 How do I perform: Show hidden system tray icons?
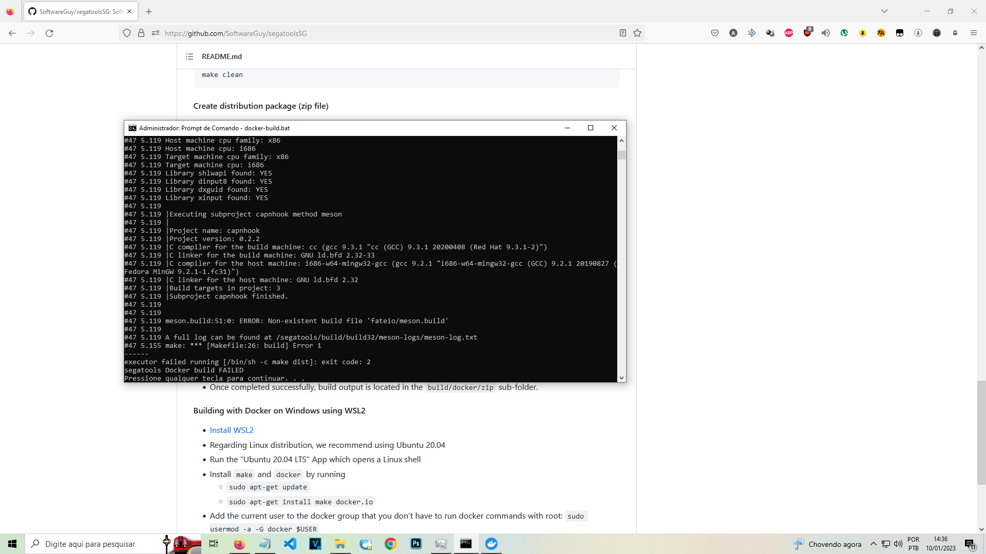(x=874, y=543)
